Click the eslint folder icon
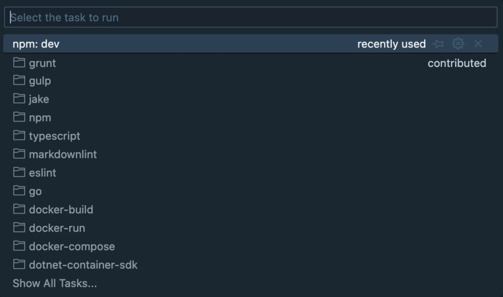The image size is (503, 297). point(19,172)
